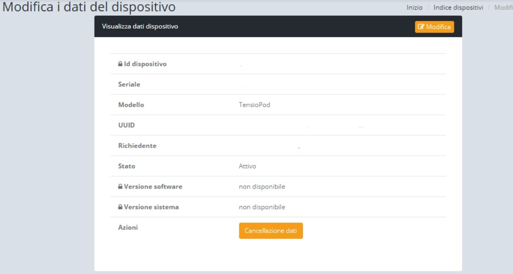Select the TensioPod model value
Viewport: 513px width, 274px height.
255,105
